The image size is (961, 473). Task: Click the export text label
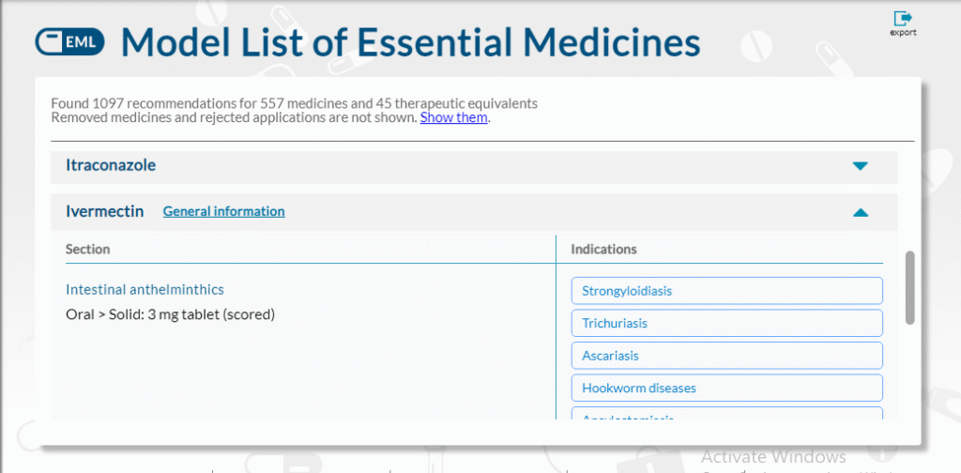click(903, 33)
